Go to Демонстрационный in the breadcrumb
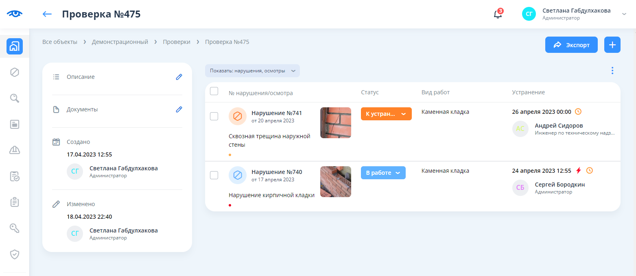The image size is (636, 276). click(120, 42)
